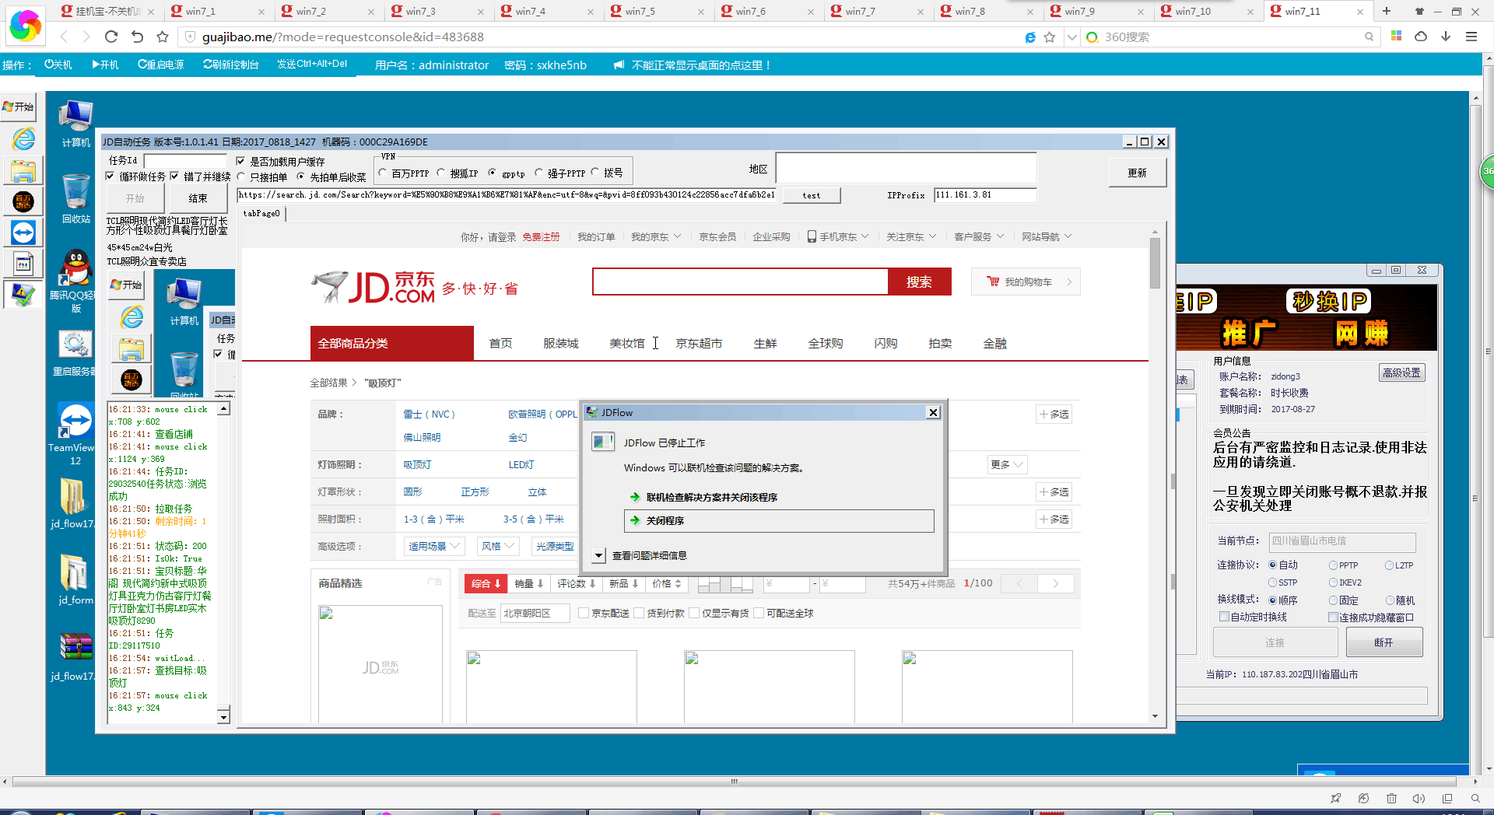1494x815 pixels.
Task: Select the 回收站 recycle bin on the remote desktop
Action: point(75,198)
